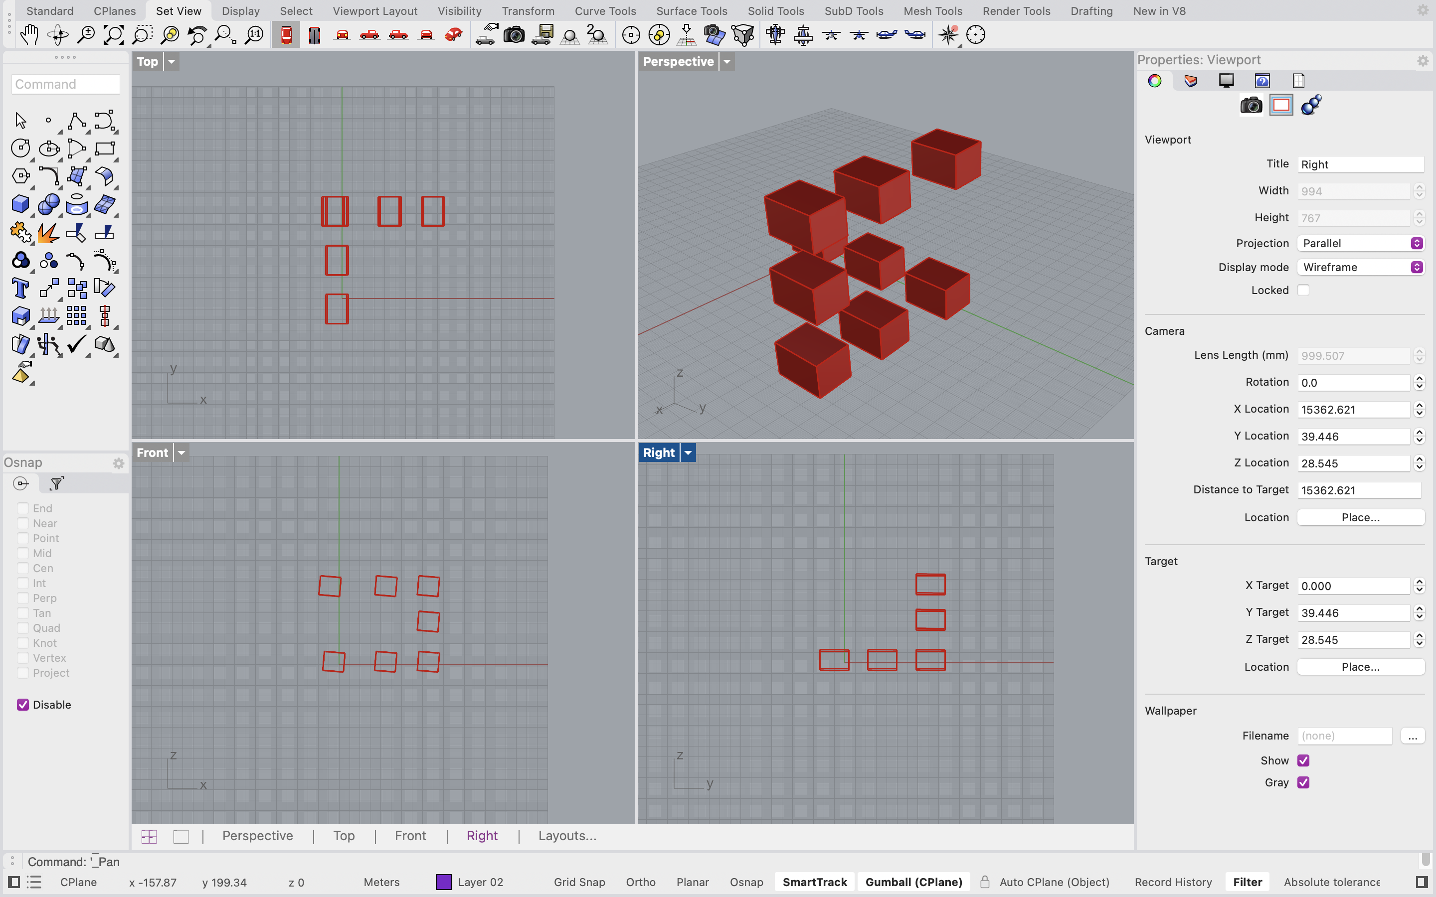Click the Rotation input field
The height and width of the screenshot is (897, 1436).
[x=1353, y=382]
